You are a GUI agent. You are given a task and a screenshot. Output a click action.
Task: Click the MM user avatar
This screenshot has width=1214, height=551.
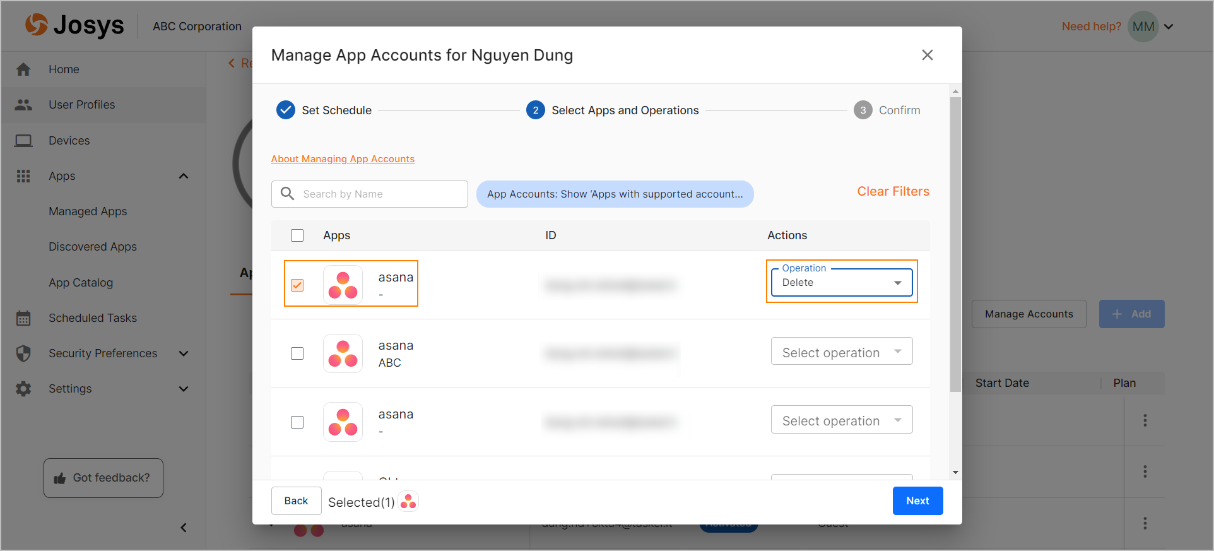point(1143,27)
